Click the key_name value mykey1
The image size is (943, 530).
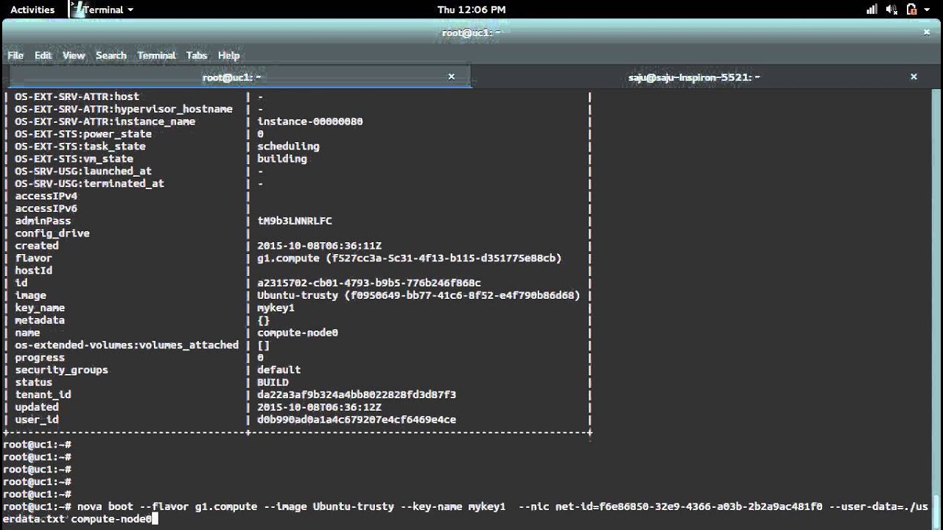[x=276, y=308]
